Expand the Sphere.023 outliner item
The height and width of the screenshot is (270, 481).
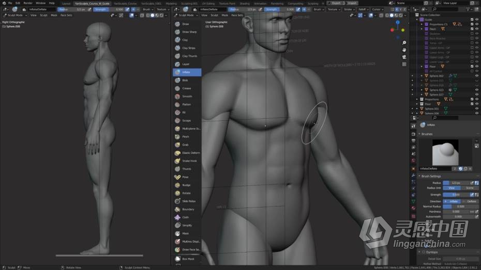[422, 90]
